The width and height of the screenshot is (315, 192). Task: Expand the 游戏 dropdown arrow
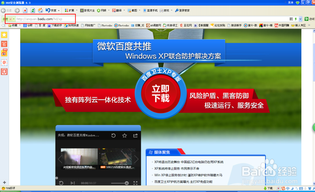pyautogui.click(x=172, y=10)
